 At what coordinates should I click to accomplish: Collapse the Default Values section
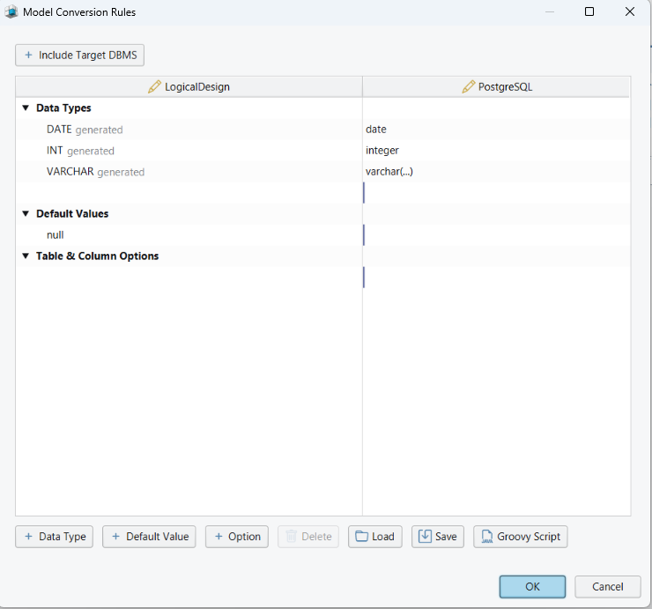click(x=26, y=213)
